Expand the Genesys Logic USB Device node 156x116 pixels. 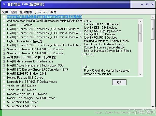click(4, 94)
